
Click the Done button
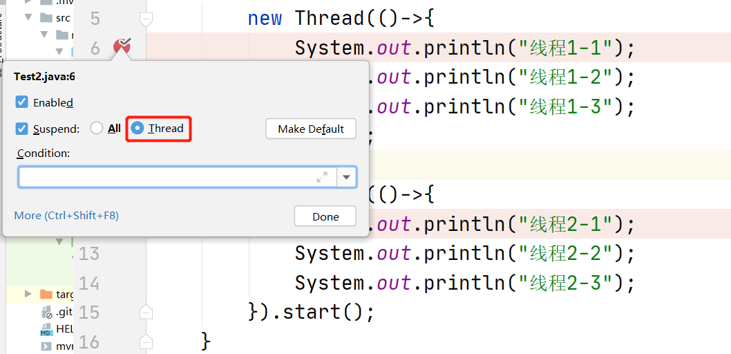point(325,216)
